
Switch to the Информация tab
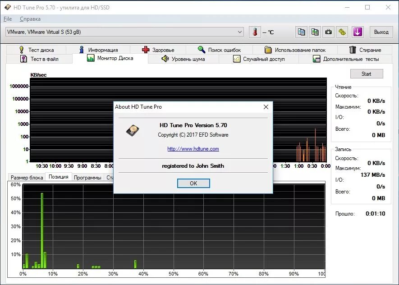click(x=98, y=50)
